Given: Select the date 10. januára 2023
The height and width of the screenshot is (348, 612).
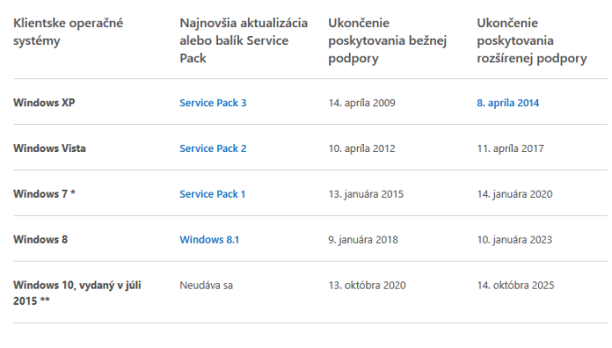Looking at the screenshot, I should (x=515, y=239).
